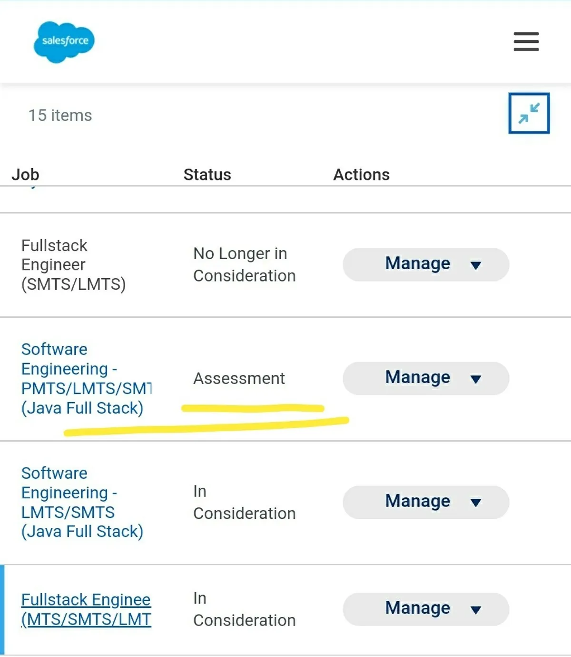Collapse the expanded table view
The image size is (571, 657).
click(x=529, y=113)
